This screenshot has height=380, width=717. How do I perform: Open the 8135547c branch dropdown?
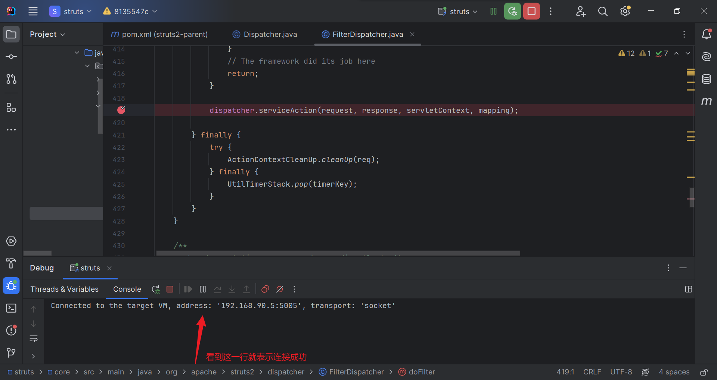pos(130,11)
